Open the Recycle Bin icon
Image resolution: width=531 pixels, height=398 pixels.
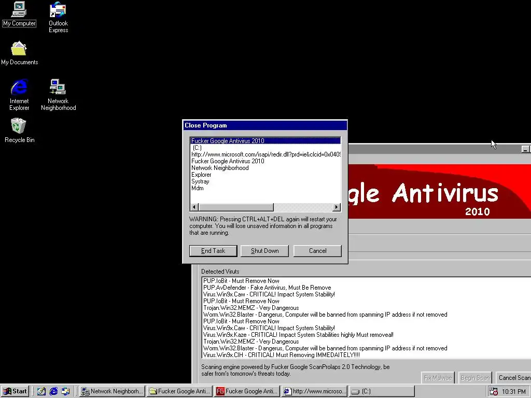point(19,130)
